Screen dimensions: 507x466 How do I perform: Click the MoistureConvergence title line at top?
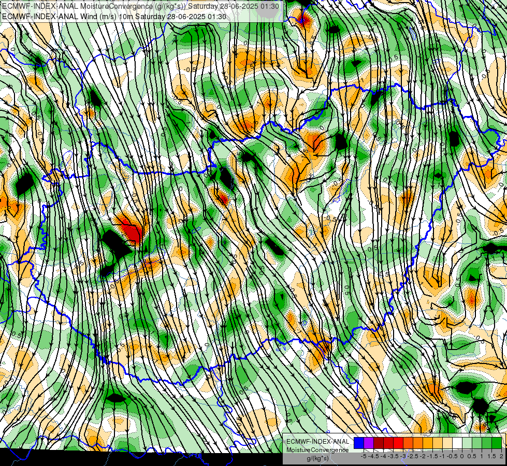tap(141, 6)
